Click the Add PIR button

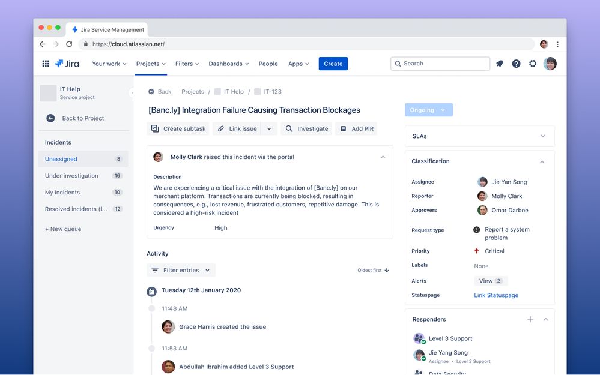coord(356,129)
